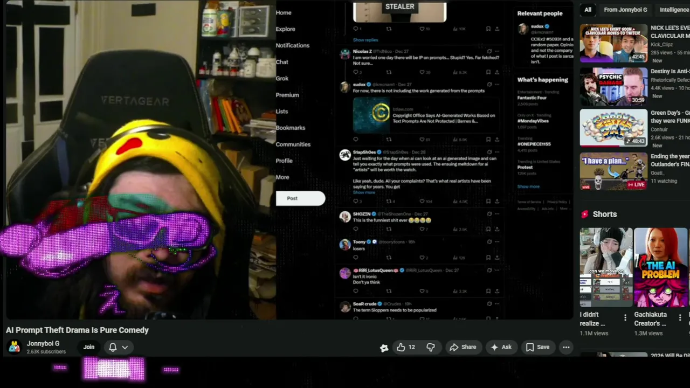Open Jonnyboi G channel avatar

[15, 347]
